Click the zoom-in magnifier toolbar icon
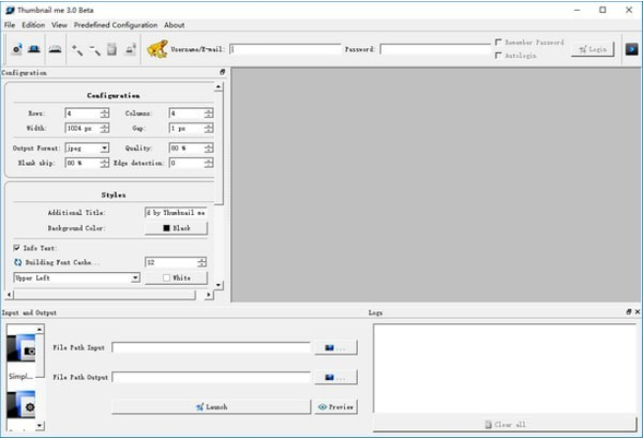Image resolution: width=643 pixels, height=438 pixels. [x=77, y=48]
